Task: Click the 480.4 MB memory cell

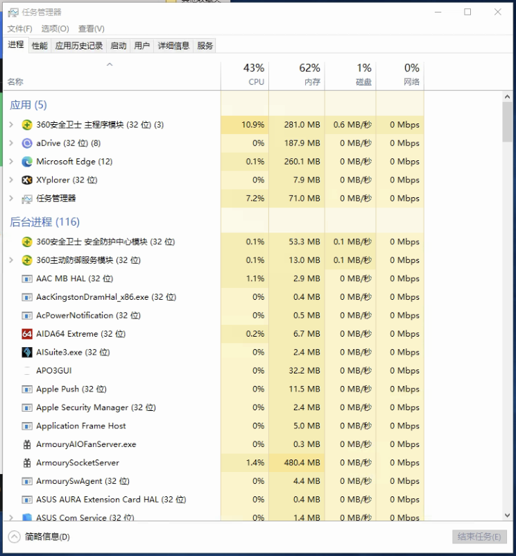Action: point(297,463)
